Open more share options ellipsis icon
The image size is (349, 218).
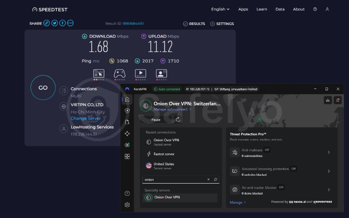tap(70, 23)
